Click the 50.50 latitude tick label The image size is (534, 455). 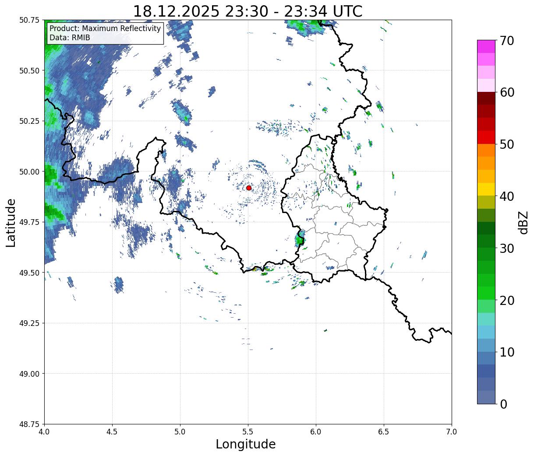[x=29, y=70]
